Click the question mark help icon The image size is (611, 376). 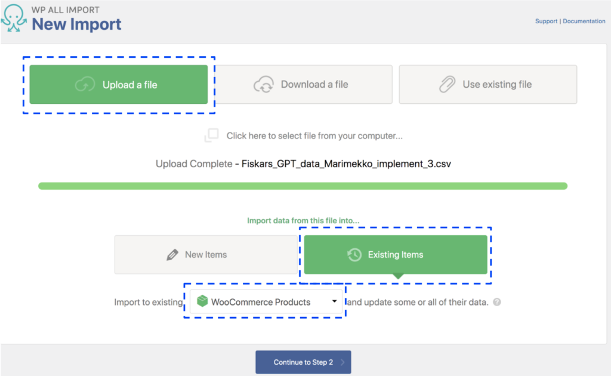point(497,303)
